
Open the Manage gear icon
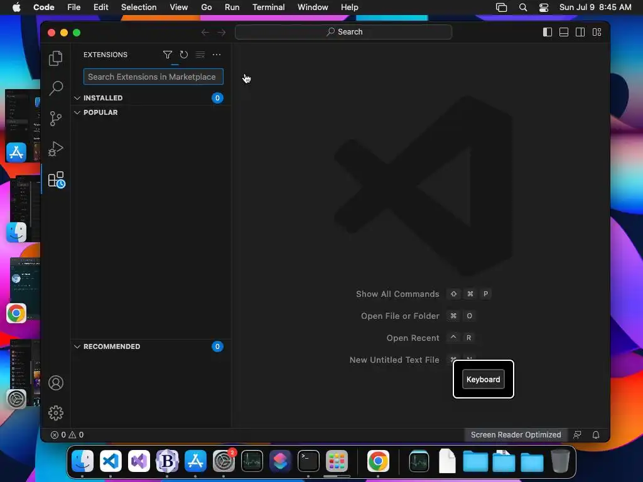click(56, 413)
